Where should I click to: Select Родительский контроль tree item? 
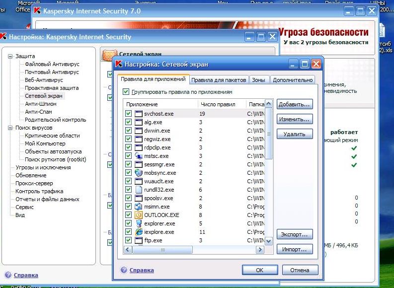[56, 120]
